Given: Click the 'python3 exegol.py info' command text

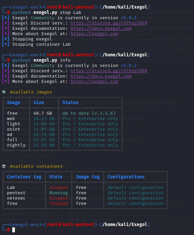Looking at the screenshot, I should point(41,60).
